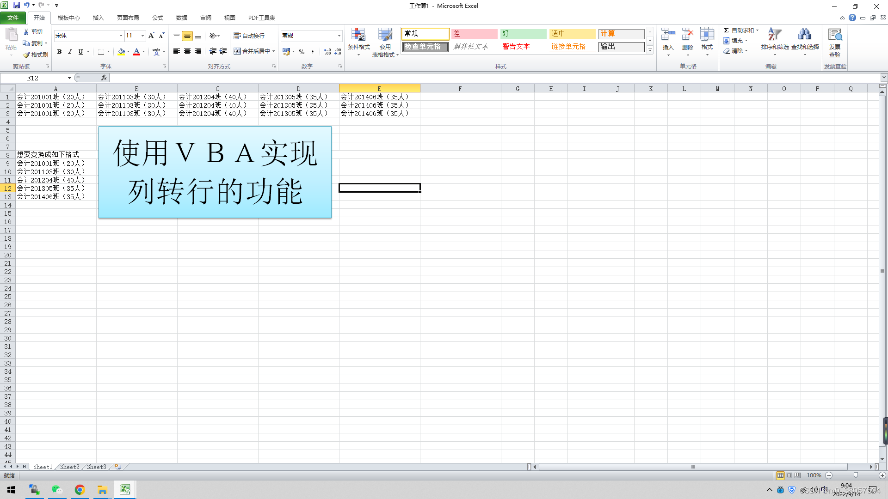Open the font name dropdown
The image size is (888, 499).
[x=121, y=36]
